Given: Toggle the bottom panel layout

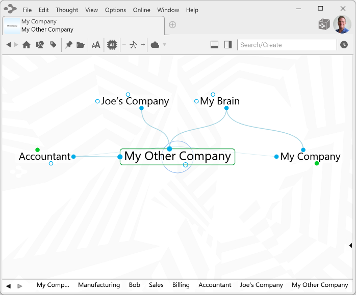Looking at the screenshot, I should coord(215,45).
